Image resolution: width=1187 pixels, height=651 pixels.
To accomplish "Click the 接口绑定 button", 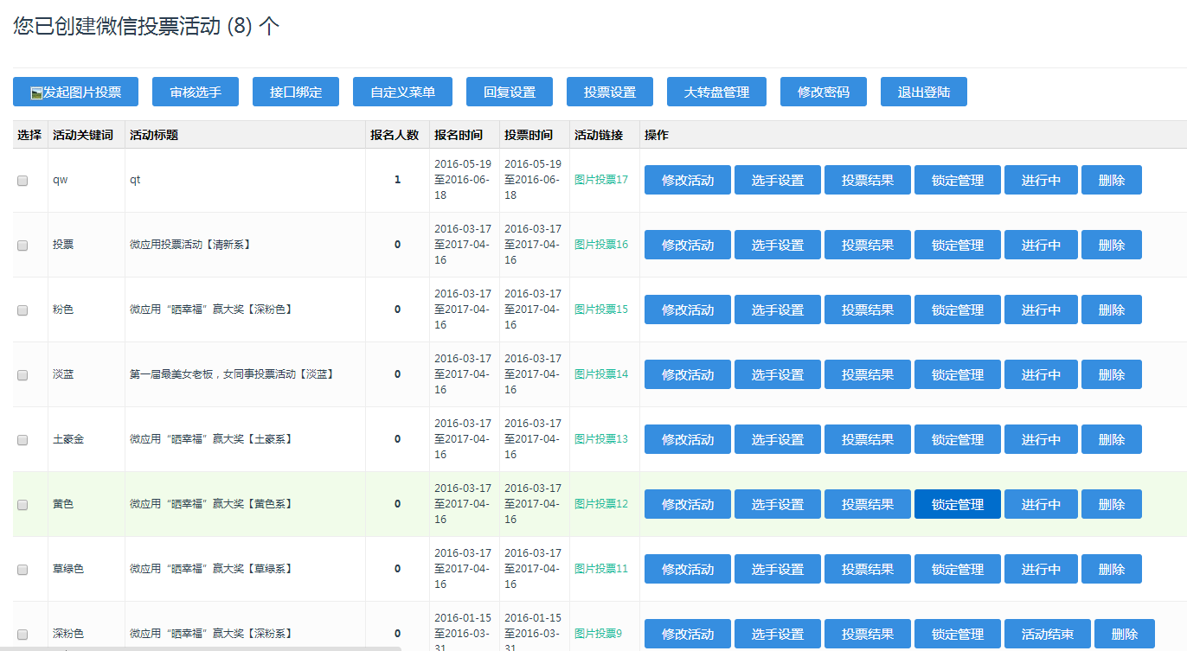I will tap(295, 91).
